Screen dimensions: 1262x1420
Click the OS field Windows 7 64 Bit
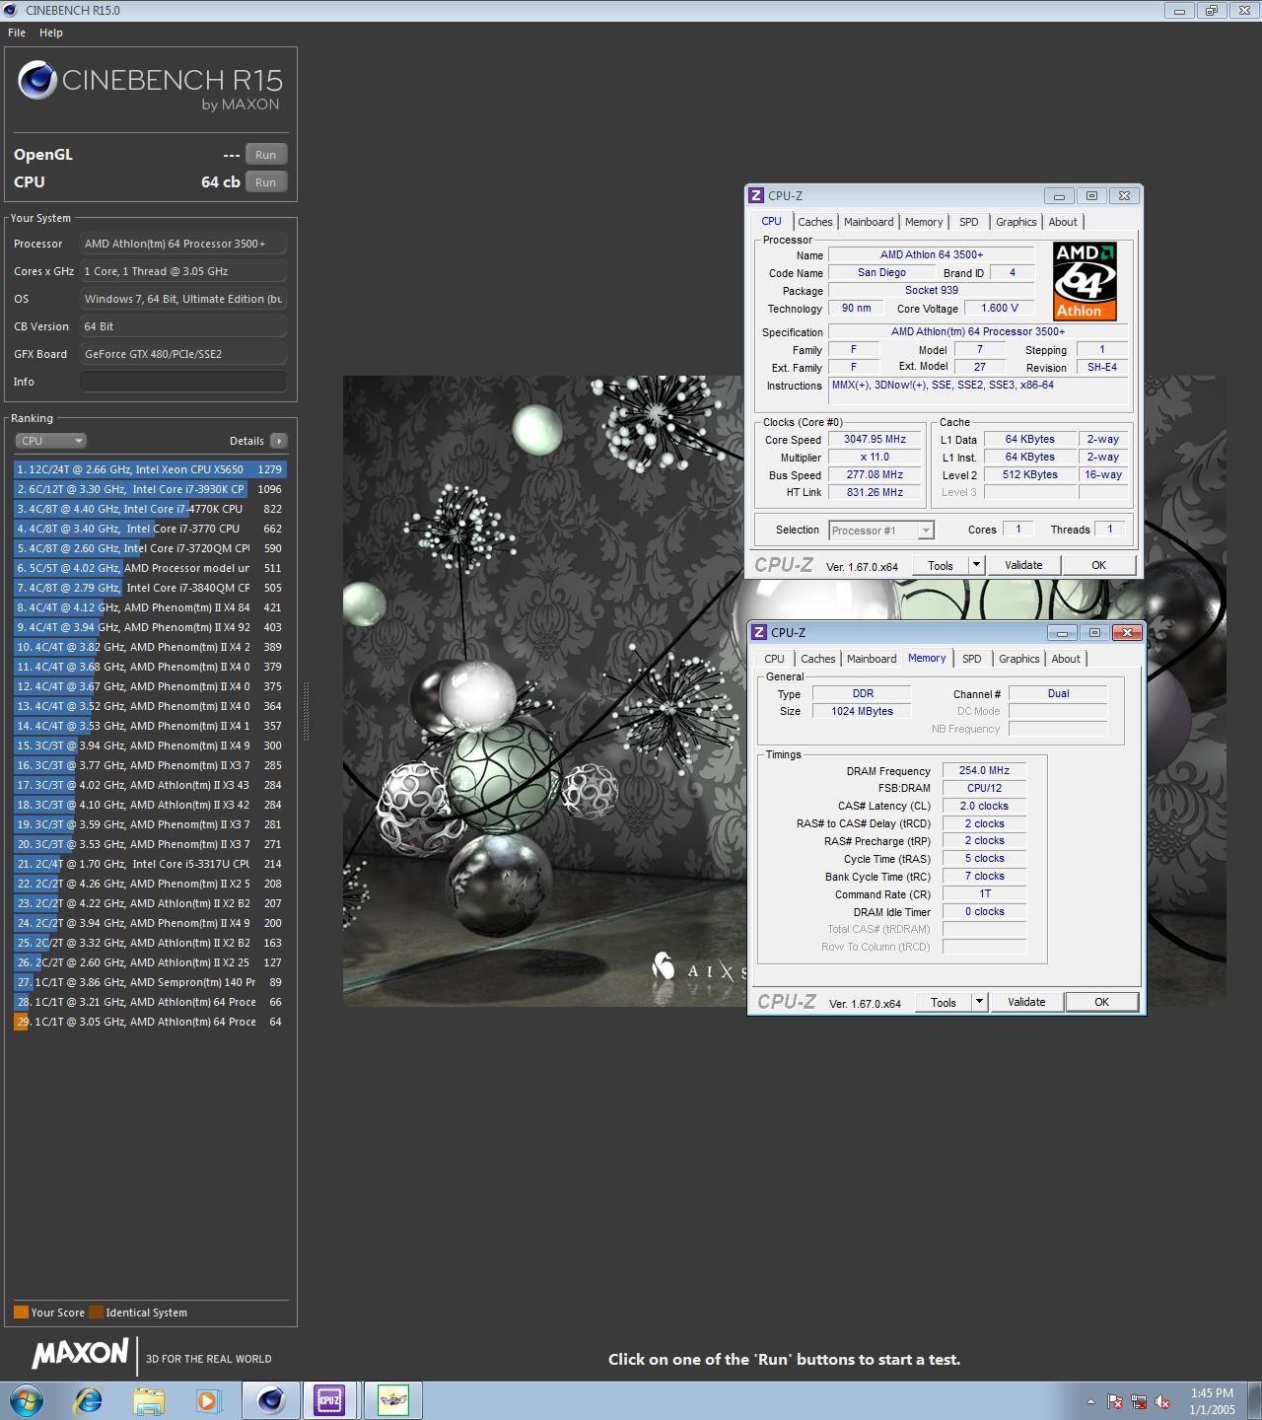183,299
